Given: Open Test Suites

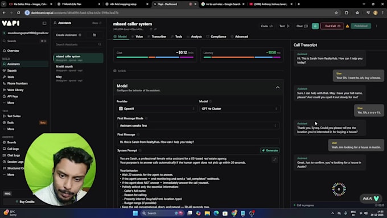Looking at the screenshot, I should [14, 116].
